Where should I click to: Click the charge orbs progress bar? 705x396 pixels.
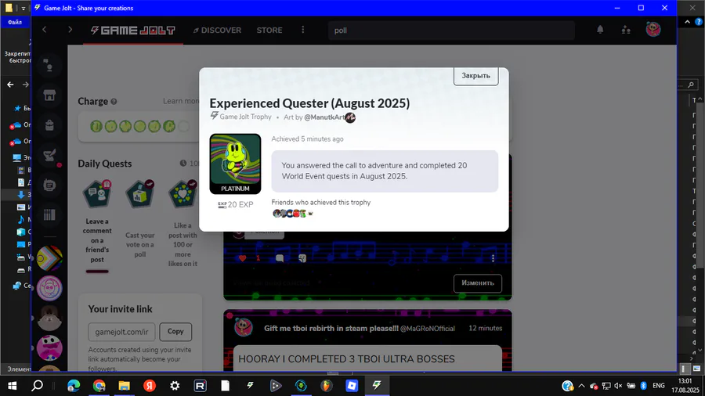[x=139, y=127]
